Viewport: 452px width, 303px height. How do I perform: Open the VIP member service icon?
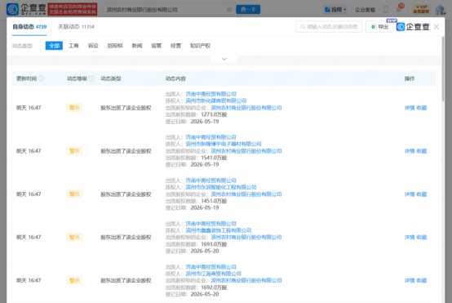click(x=421, y=9)
